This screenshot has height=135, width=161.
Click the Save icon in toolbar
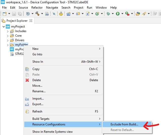pos(14,14)
